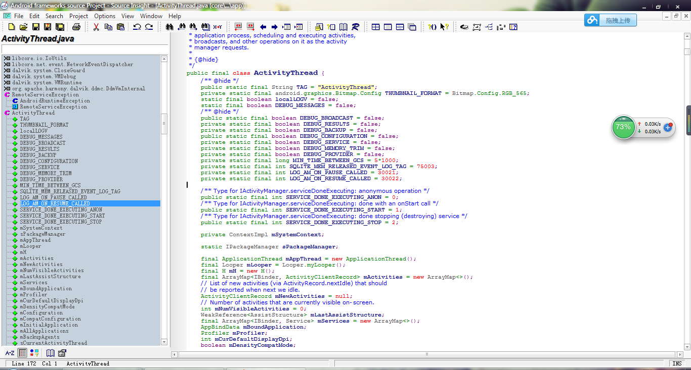Click the Cut scissors icon
Screen dimensions: 691x370
click(96, 27)
